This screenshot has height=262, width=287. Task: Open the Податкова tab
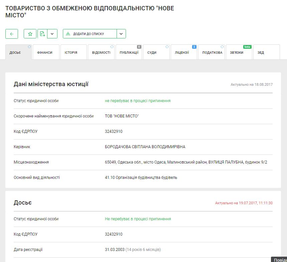(x=212, y=52)
